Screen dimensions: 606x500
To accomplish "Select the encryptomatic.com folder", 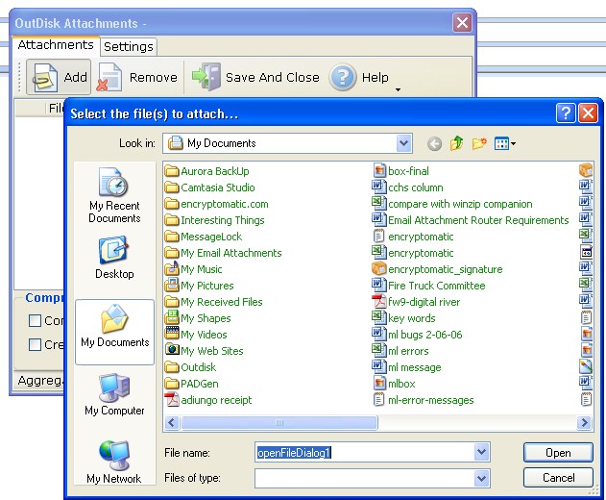I will tap(216, 204).
